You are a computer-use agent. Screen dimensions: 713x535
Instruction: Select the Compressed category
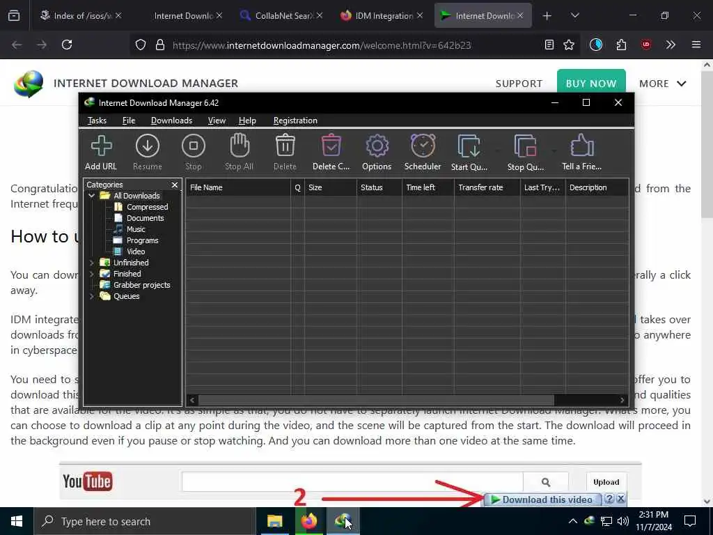[148, 207]
